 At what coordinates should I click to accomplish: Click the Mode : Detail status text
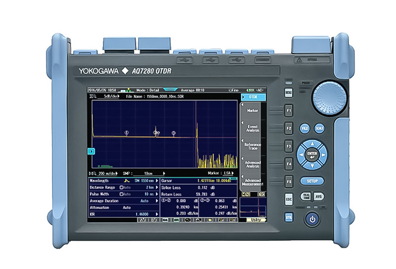click(148, 90)
